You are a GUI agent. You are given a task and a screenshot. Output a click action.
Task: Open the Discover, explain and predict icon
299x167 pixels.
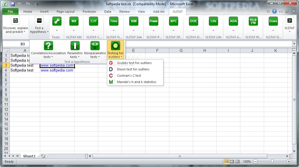click(16, 20)
